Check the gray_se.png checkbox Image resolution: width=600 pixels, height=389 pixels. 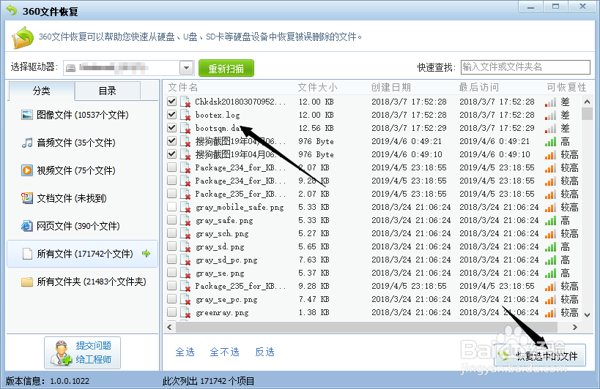coord(172,273)
